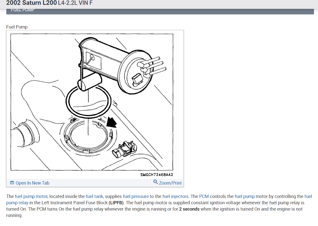Open the 'Open In New Tab' text link
Screen dimensions: 318x226
click(32, 183)
